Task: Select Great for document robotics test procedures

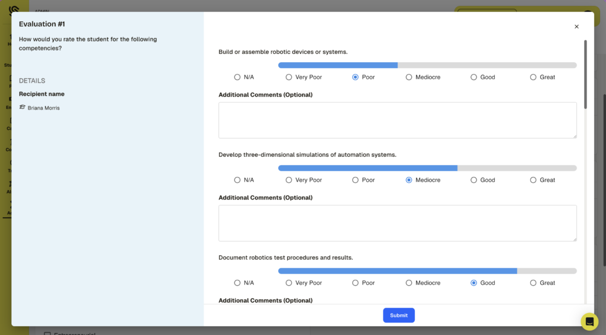Action: pos(533,283)
